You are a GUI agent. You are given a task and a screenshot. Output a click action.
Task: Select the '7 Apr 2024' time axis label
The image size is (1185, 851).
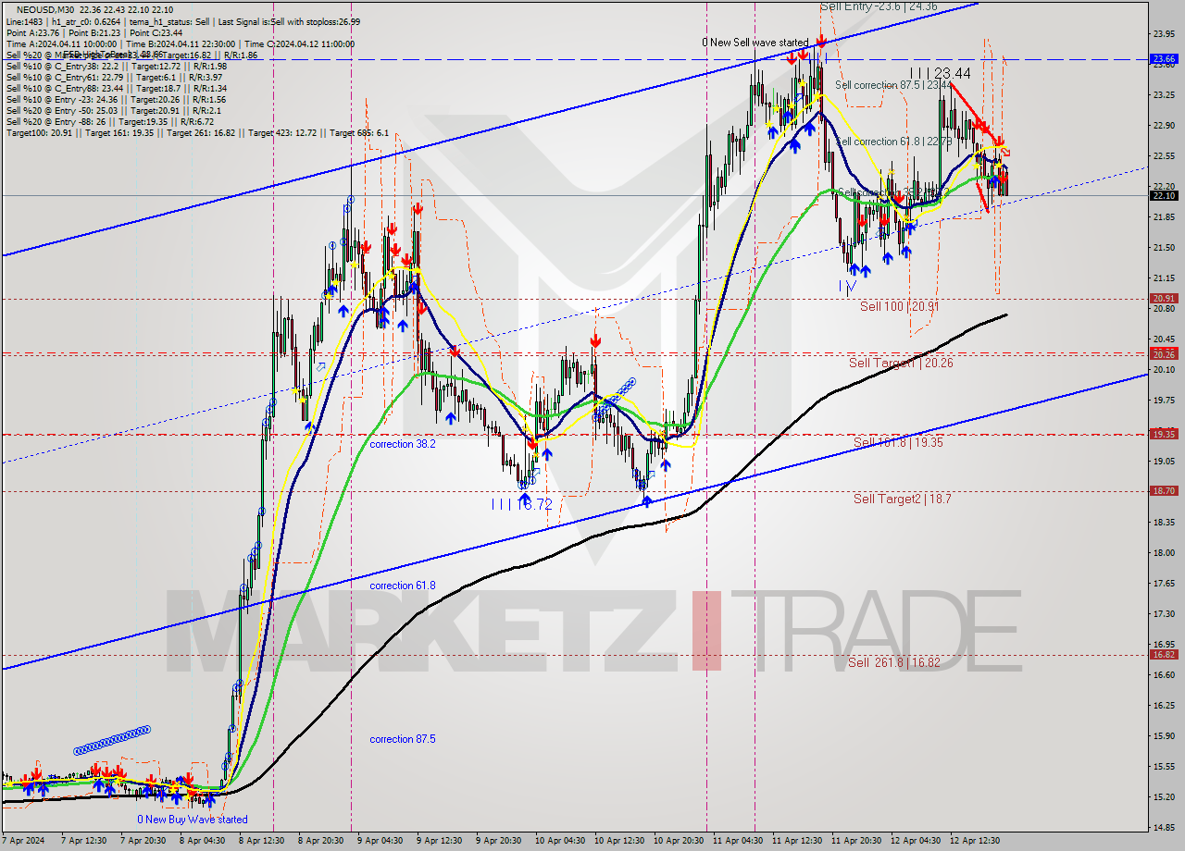point(24,841)
